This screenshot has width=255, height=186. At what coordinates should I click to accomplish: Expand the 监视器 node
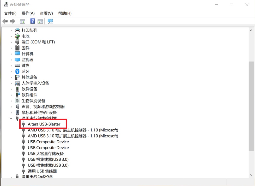[11, 60]
